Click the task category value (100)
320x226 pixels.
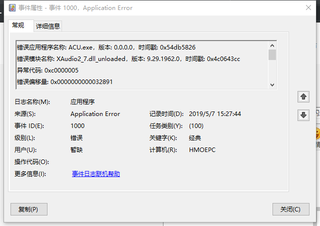(x=196, y=126)
